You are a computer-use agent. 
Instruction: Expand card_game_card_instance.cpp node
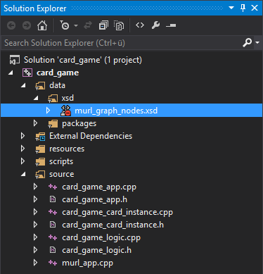pos(35,212)
